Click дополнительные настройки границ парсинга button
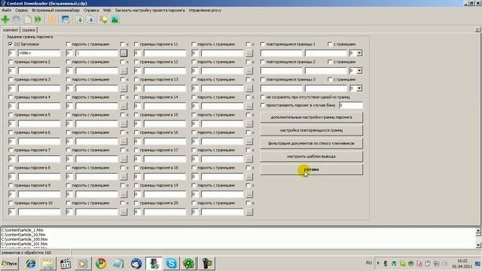482x271 pixels. coord(311,117)
